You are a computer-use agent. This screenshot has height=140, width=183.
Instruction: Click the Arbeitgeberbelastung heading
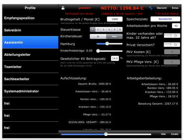click(x=144, y=78)
